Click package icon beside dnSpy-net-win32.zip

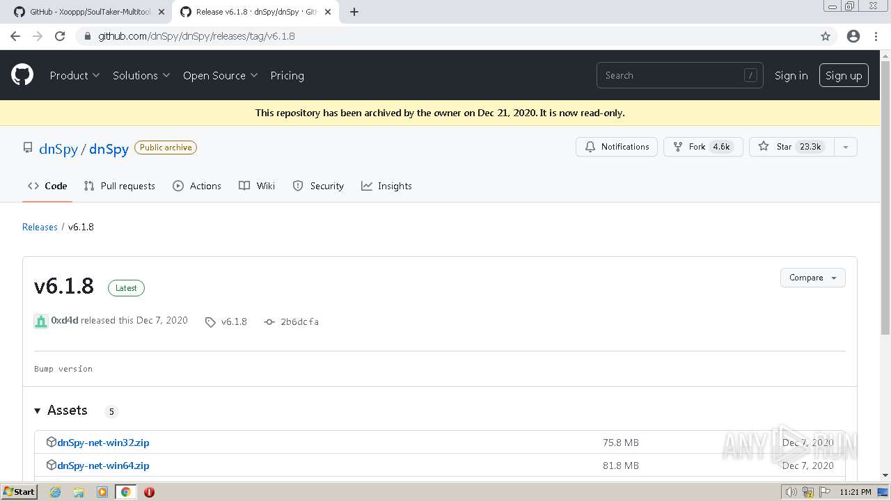[x=51, y=442]
